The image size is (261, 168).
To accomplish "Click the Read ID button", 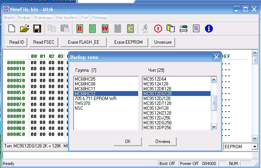I will [x=17, y=42].
